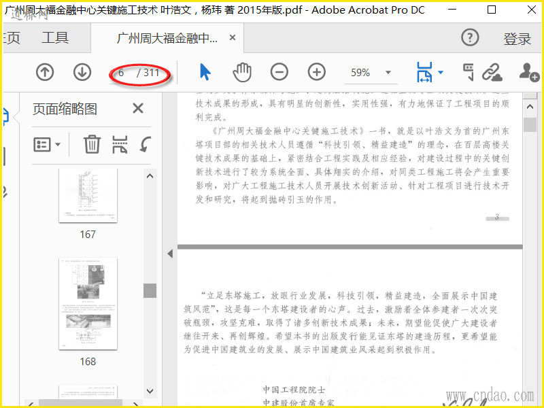Click the fit-width page display icon
Screen dimensions: 544x408
424,73
